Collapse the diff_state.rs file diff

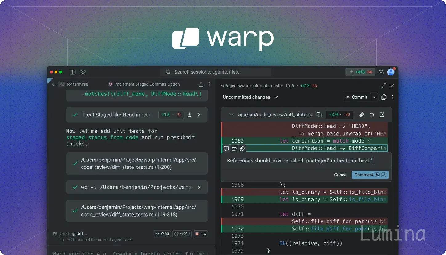231,115
